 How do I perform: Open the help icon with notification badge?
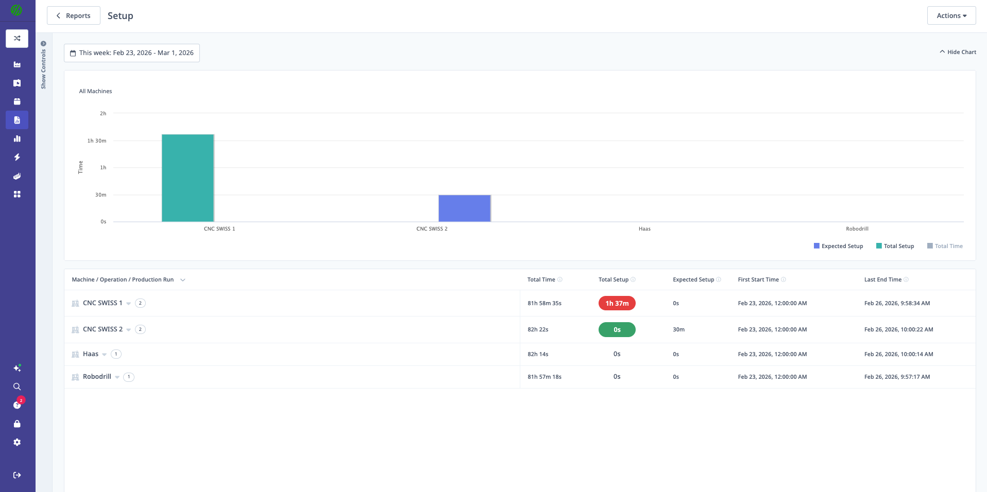click(17, 405)
